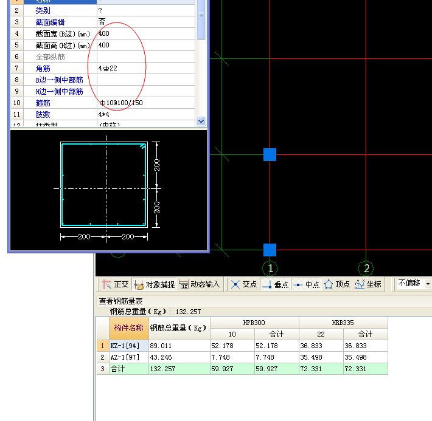This screenshot has width=432, height=421.
Task: Click the empty H边一侧中部筋 value cell
Action: (x=146, y=91)
